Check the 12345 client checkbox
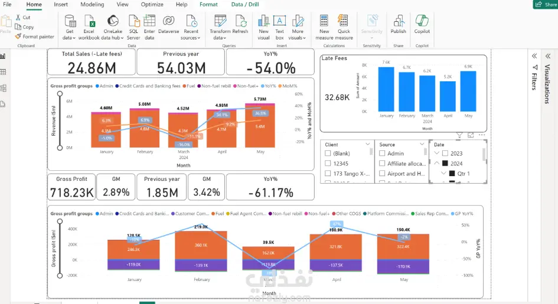 (328, 163)
